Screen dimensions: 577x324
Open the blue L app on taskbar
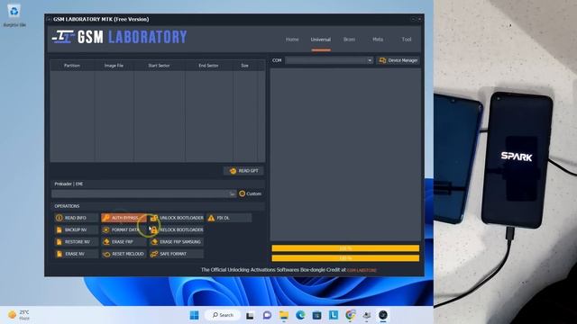pyautogui.click(x=334, y=315)
